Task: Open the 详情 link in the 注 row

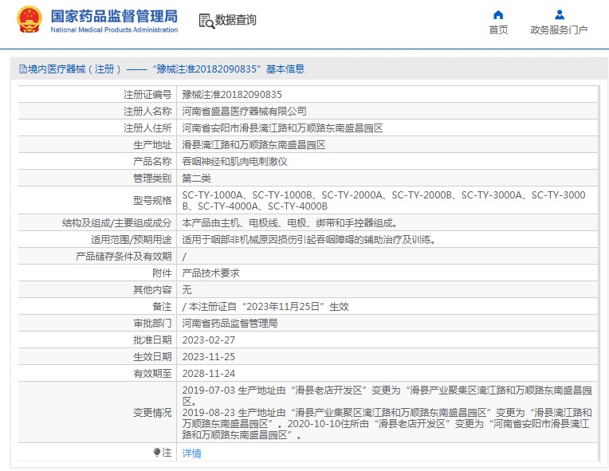Action: pos(191,453)
